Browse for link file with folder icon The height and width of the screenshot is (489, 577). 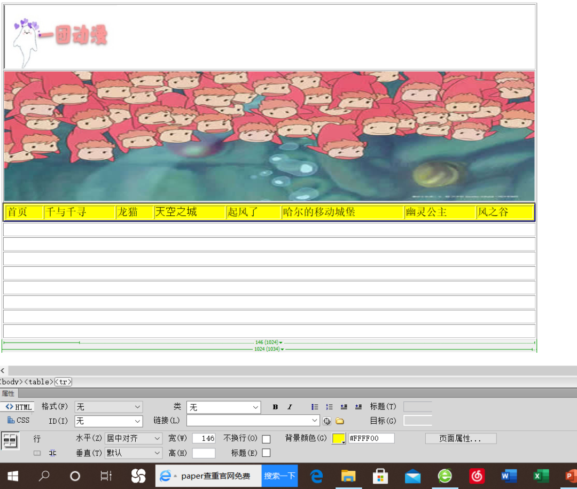coord(340,421)
